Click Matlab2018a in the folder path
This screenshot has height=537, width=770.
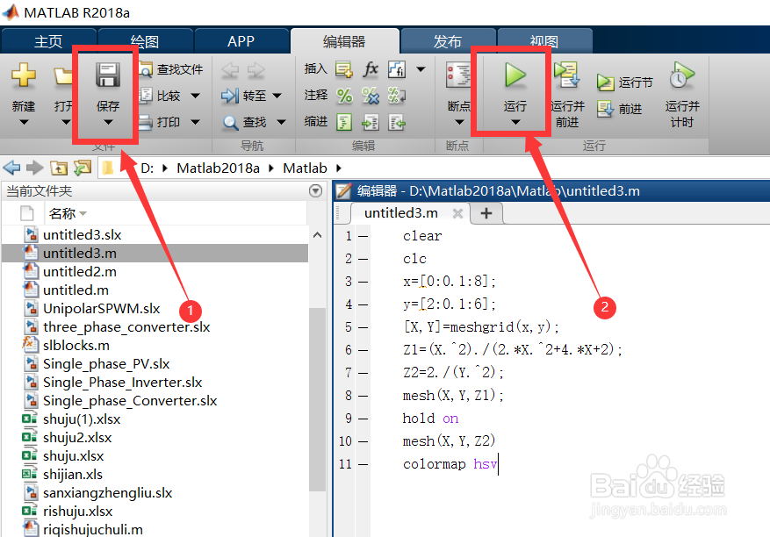(x=218, y=168)
